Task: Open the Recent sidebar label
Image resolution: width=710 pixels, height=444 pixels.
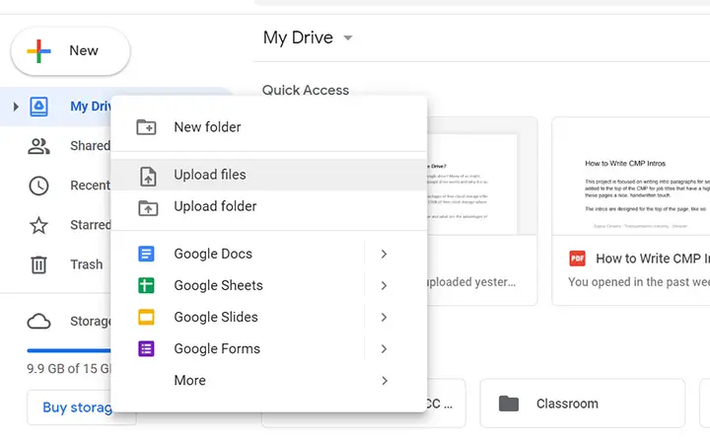Action: pyautogui.click(x=90, y=185)
